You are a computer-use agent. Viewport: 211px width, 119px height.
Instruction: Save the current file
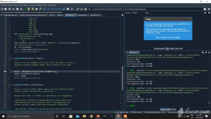click(x=10, y=9)
